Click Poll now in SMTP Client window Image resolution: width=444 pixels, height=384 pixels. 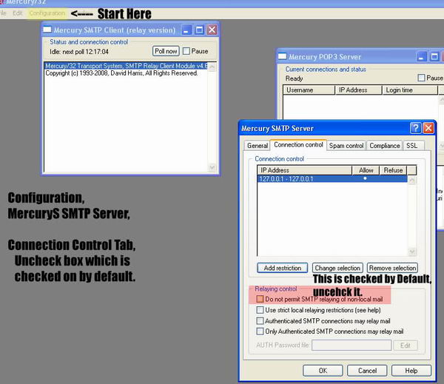click(x=166, y=51)
